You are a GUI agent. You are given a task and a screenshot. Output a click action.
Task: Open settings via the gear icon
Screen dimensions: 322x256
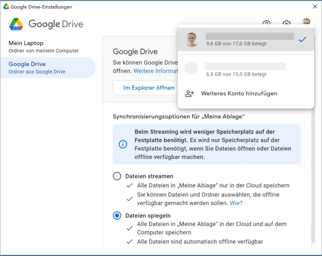(286, 24)
